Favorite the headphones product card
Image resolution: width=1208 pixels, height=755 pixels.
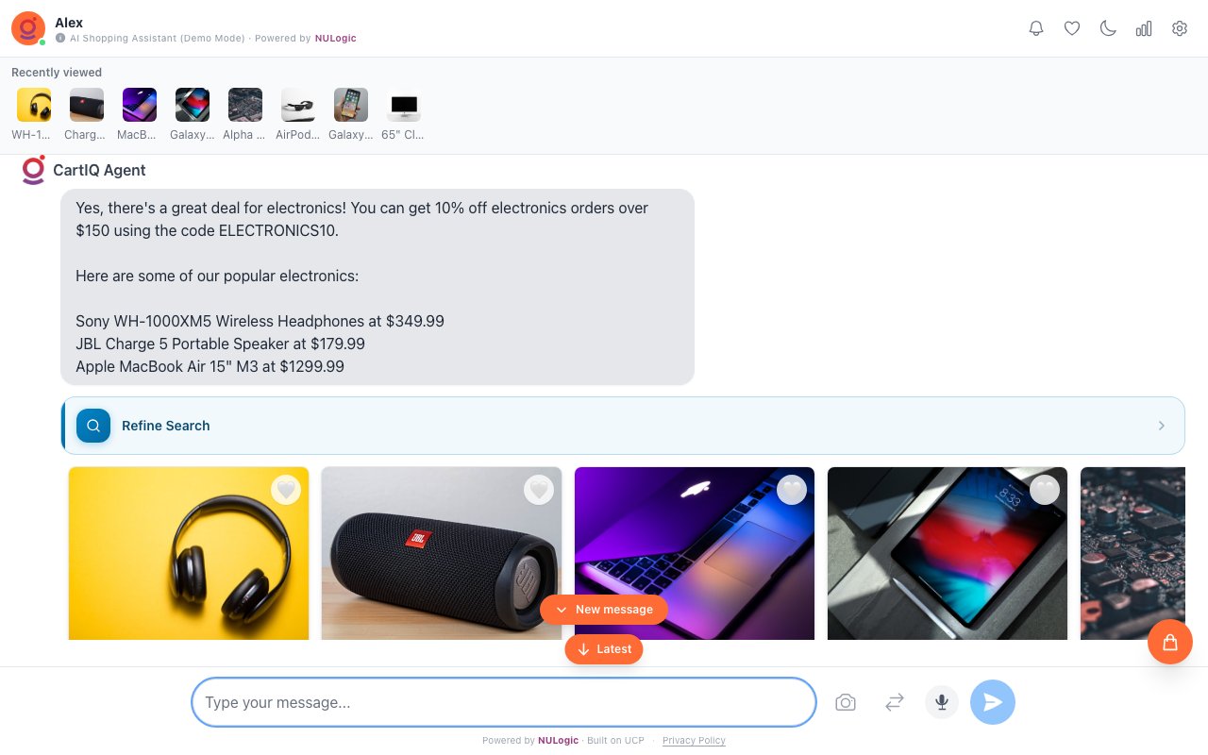pyautogui.click(x=286, y=490)
